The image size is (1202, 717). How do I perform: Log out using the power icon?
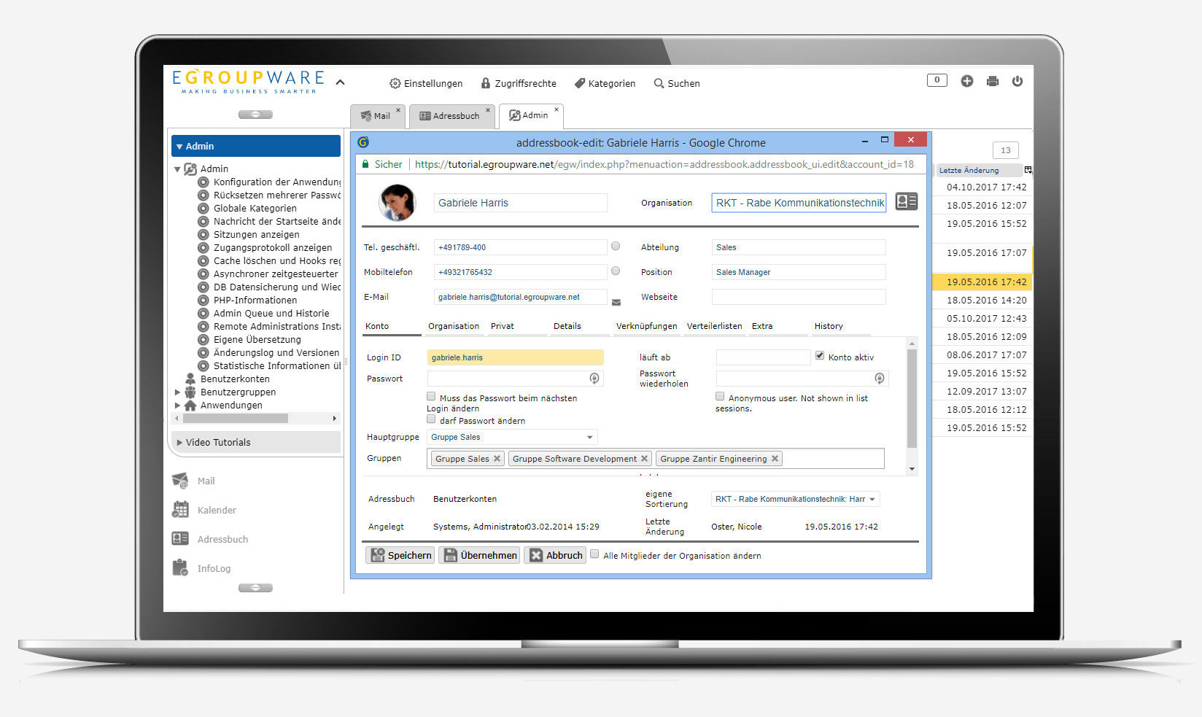[x=1017, y=81]
